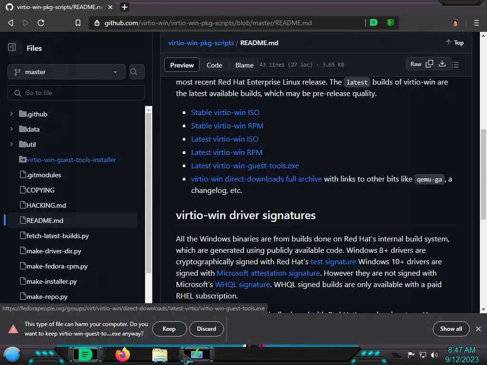This screenshot has height=365, width=487.
Task: Click the Action Center flag tray icon
Action: [x=411, y=355]
